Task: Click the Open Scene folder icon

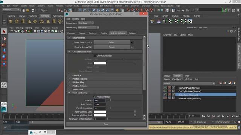Action: [x=28, y=10]
